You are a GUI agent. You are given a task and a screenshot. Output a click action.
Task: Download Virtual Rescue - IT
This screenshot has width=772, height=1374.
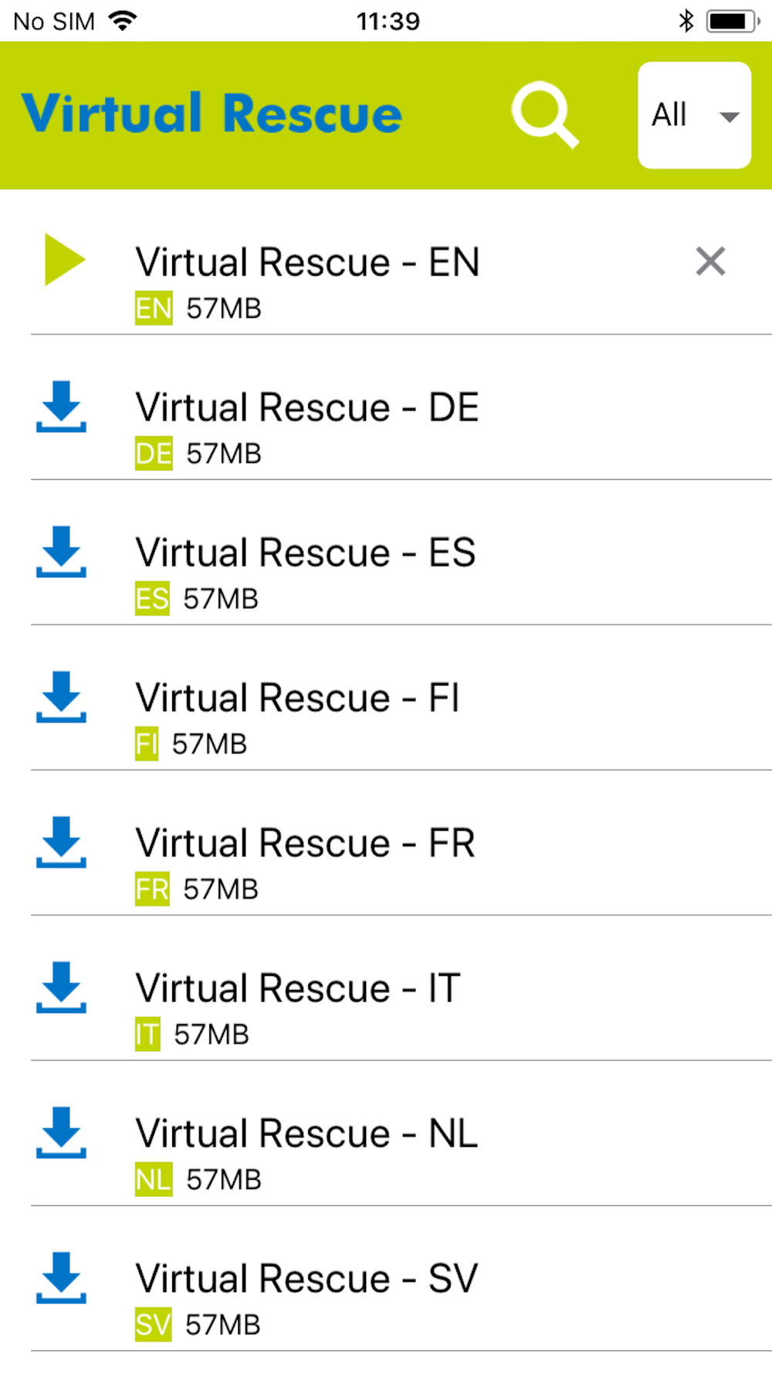coord(61,988)
